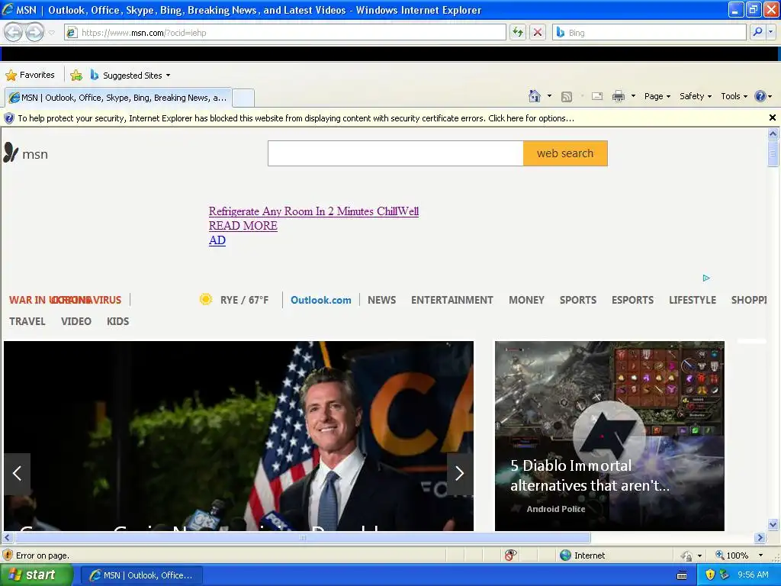Open the Help question mark menu
This screenshot has height=586, width=781.
tap(763, 96)
